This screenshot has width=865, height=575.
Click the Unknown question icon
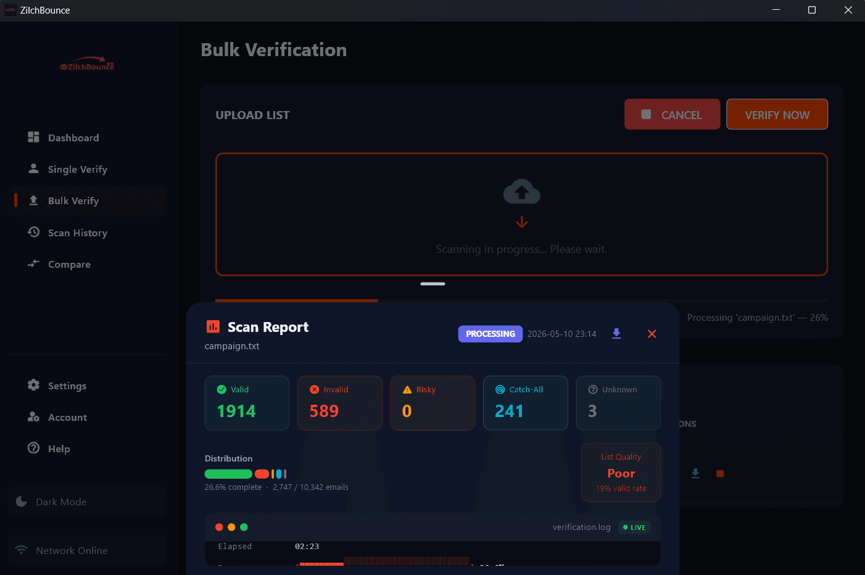(593, 389)
